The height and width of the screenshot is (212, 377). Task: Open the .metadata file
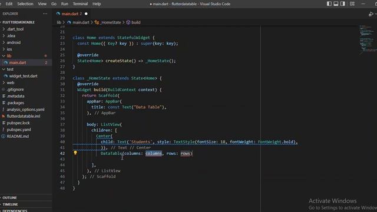[x=15, y=96]
